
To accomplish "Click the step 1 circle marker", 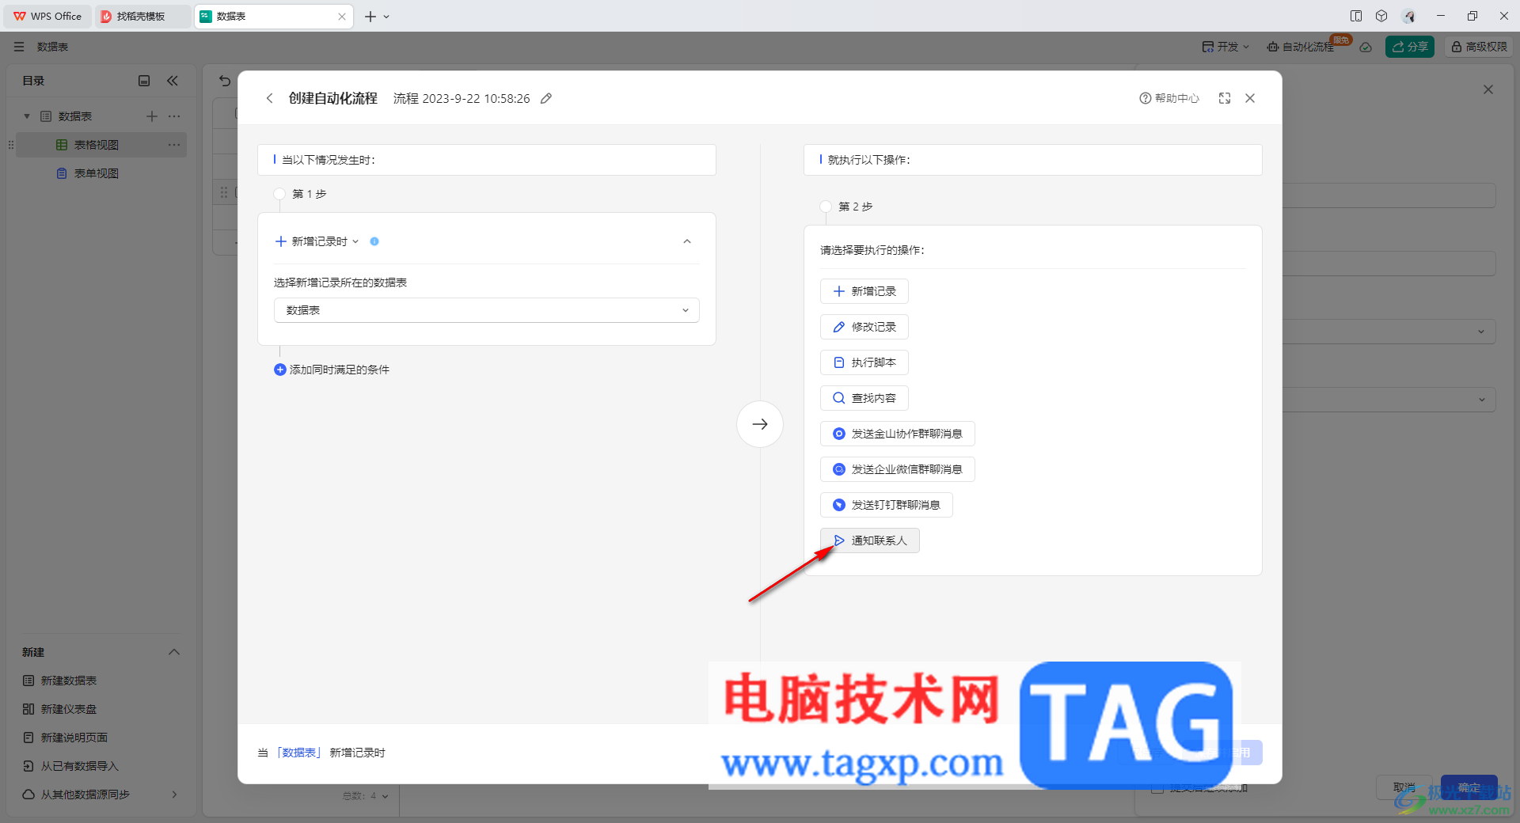I will [279, 194].
